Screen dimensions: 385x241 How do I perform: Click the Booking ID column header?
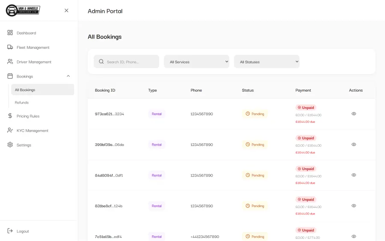click(105, 90)
